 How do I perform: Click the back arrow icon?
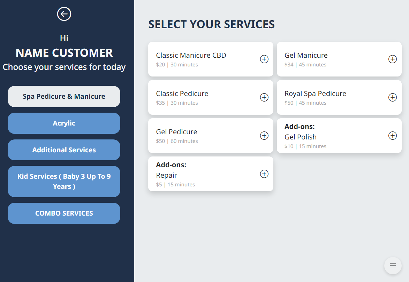pos(64,14)
